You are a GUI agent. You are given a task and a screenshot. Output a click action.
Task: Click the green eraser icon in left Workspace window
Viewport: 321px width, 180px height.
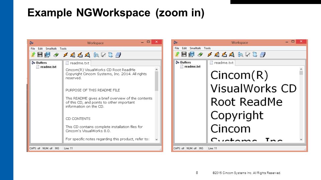click(x=56, y=55)
